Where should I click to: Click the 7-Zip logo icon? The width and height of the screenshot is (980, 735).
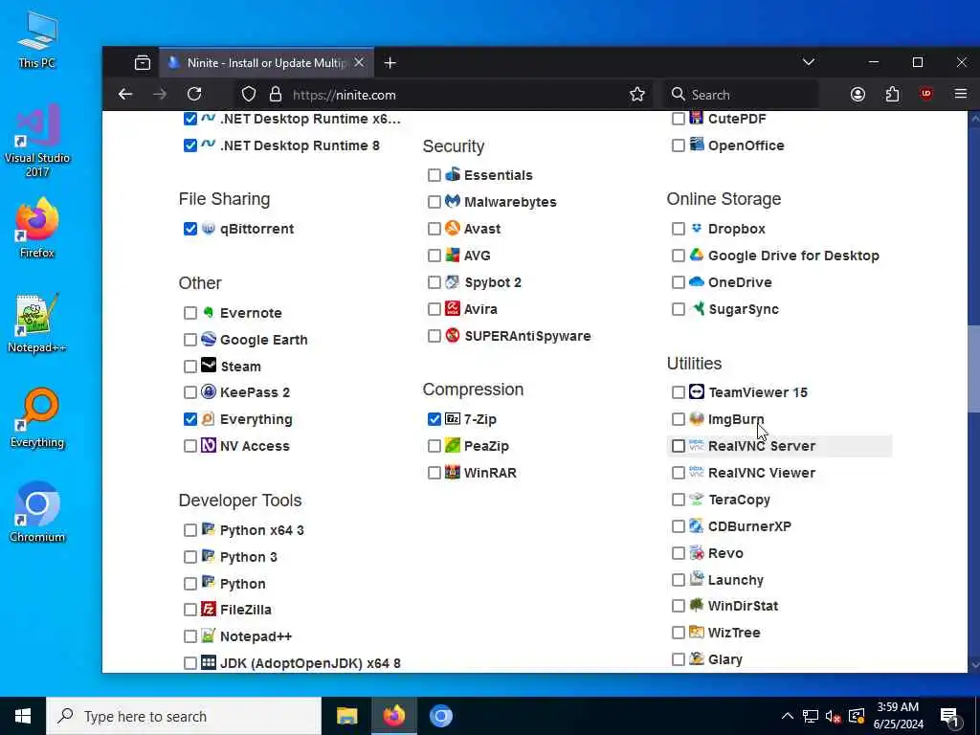coord(452,419)
